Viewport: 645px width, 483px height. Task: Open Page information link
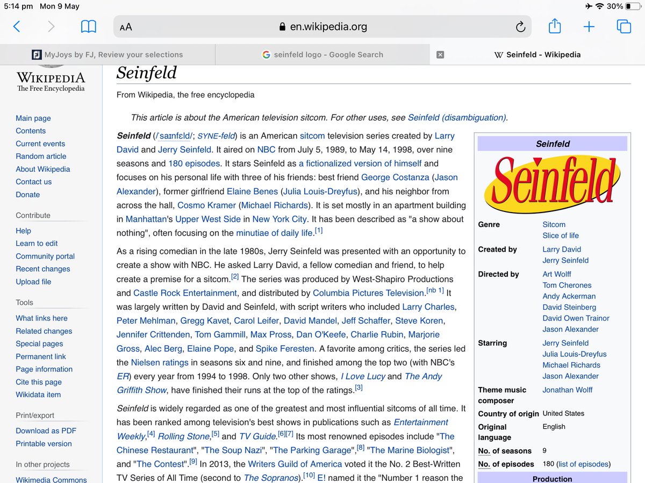pyautogui.click(x=44, y=369)
